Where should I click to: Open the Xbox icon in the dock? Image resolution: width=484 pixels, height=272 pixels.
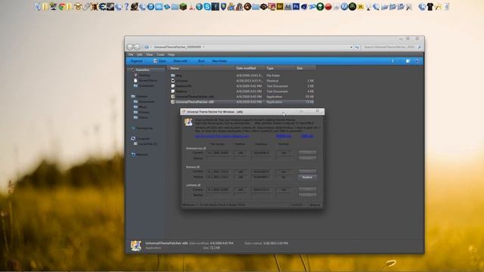[352, 7]
